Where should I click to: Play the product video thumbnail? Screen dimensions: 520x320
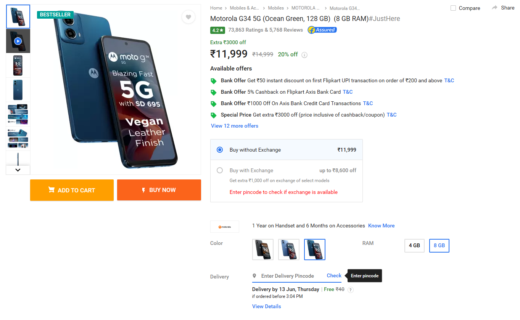pos(18,41)
